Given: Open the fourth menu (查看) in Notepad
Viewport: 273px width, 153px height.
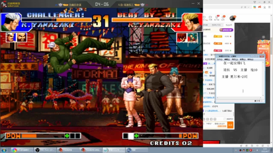Looking at the screenshot, I should point(243,59).
